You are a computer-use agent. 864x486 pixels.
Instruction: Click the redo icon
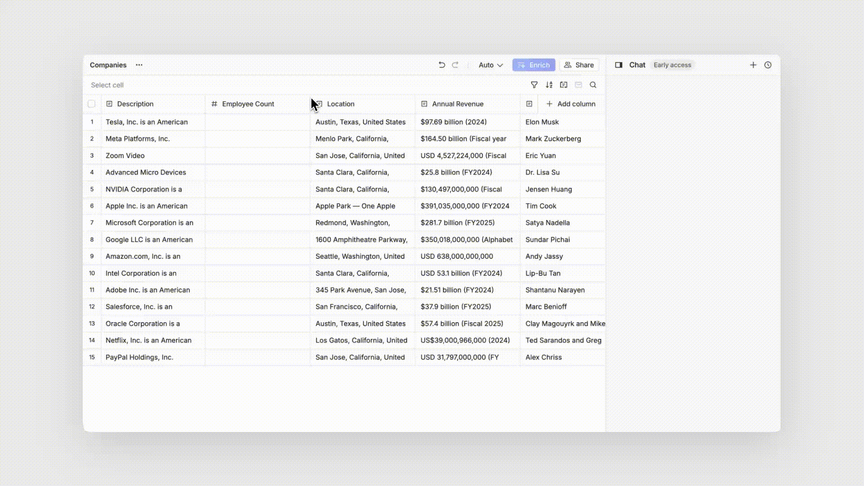click(455, 65)
